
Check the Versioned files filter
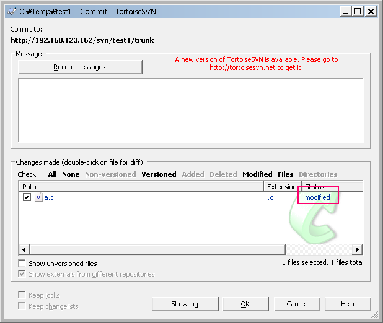click(x=159, y=174)
